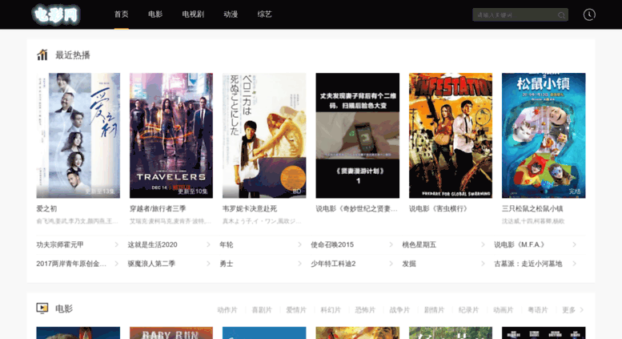Viewport: 622px width, 339px height.
Task: Click the 穿越者/旅行者三季 title link
Action: pyautogui.click(x=158, y=209)
